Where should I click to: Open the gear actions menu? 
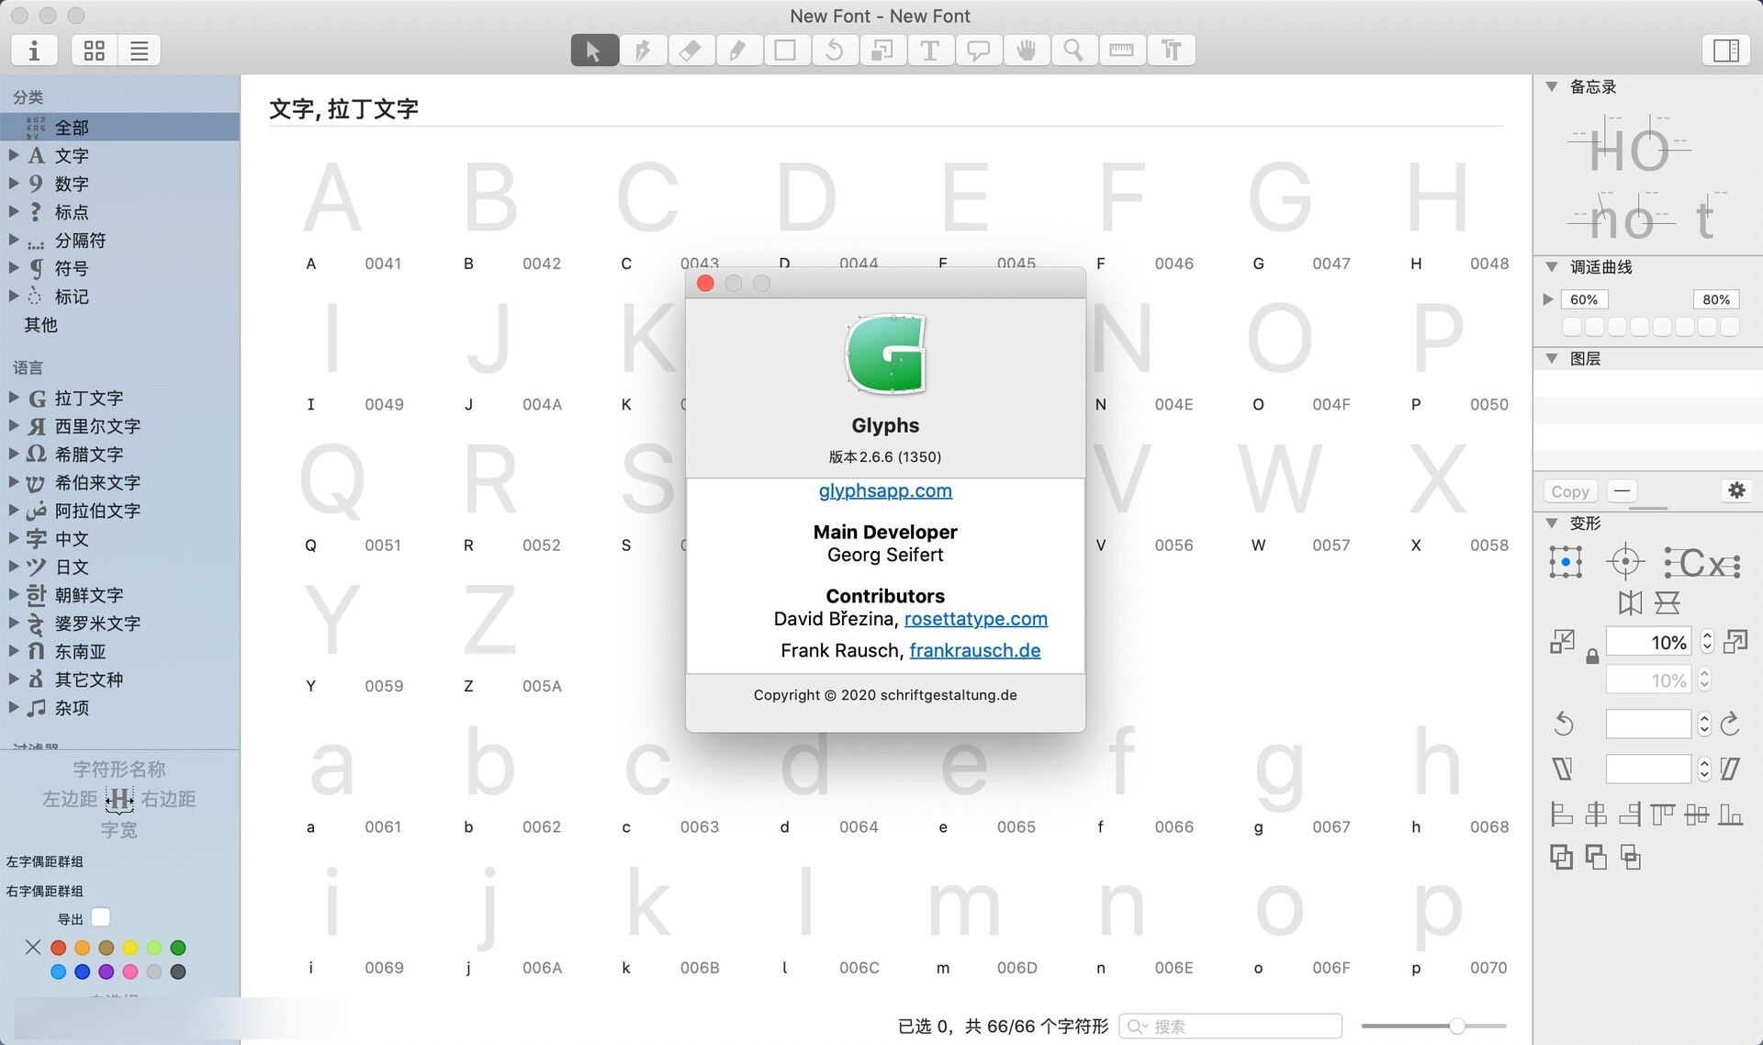point(1736,490)
